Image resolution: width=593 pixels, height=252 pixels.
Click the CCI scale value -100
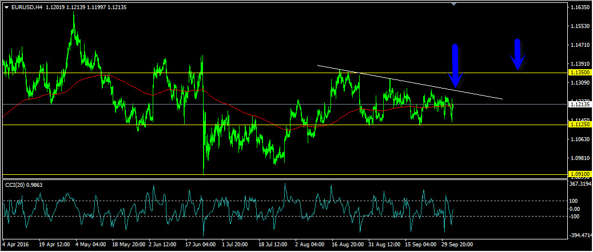(x=576, y=216)
